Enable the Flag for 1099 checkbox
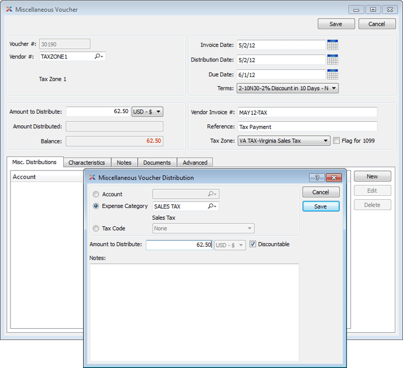The image size is (403, 368). (336, 141)
